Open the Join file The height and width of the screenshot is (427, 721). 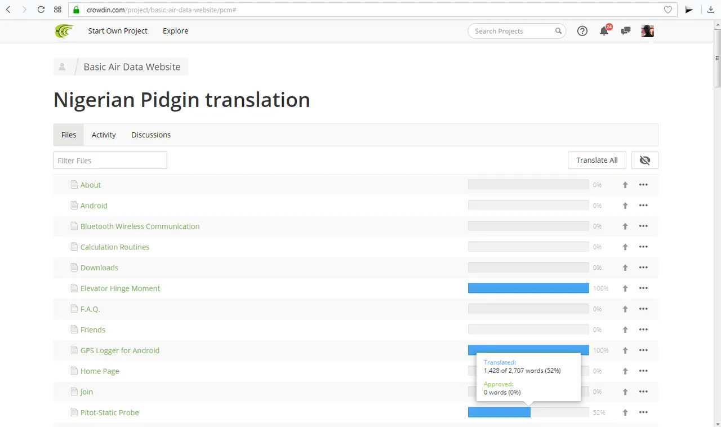pyautogui.click(x=87, y=392)
